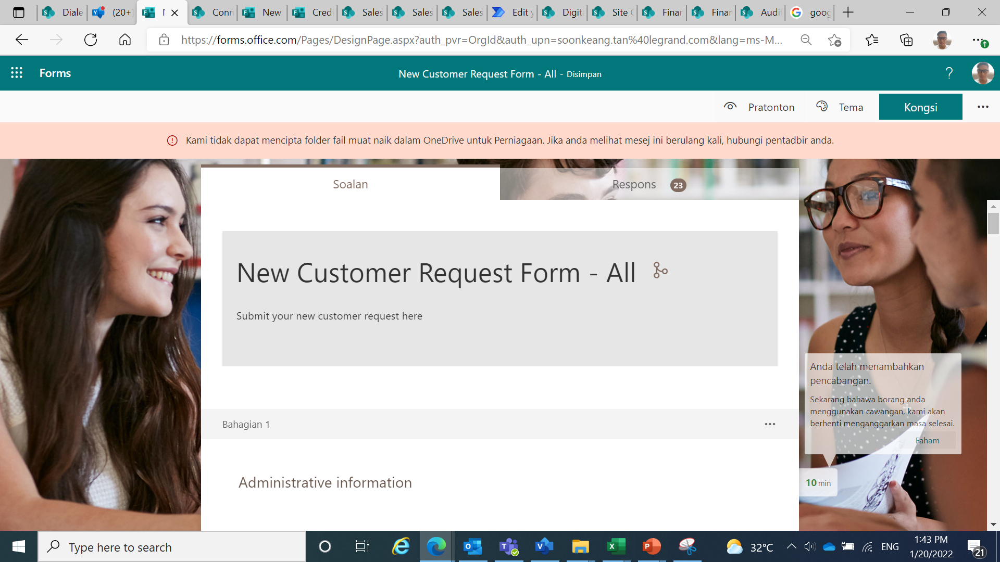Select the Soalan tab
This screenshot has width=1000, height=562.
(350, 184)
